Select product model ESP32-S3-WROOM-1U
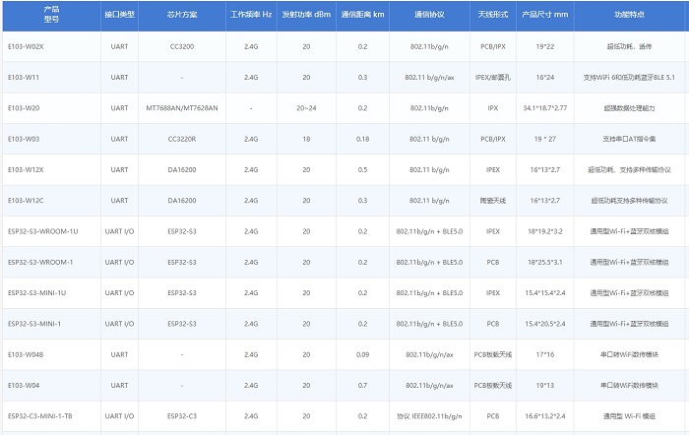Image resolution: width=689 pixels, height=435 pixels. click(x=43, y=231)
